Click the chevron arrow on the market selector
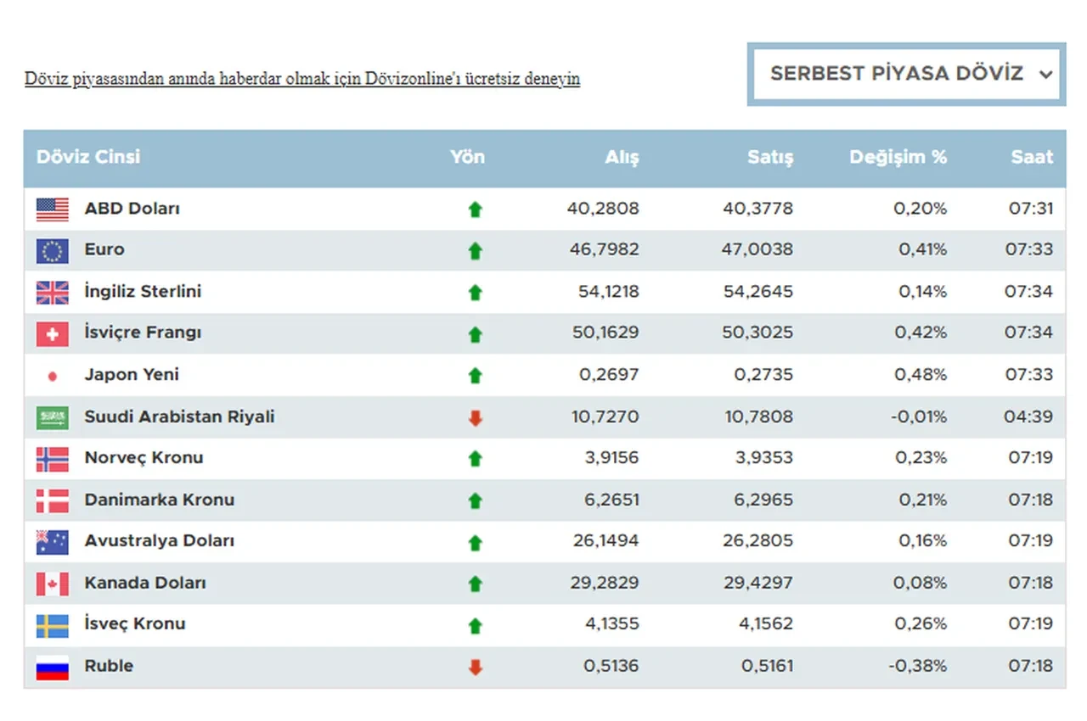1087x721 pixels. (1045, 75)
